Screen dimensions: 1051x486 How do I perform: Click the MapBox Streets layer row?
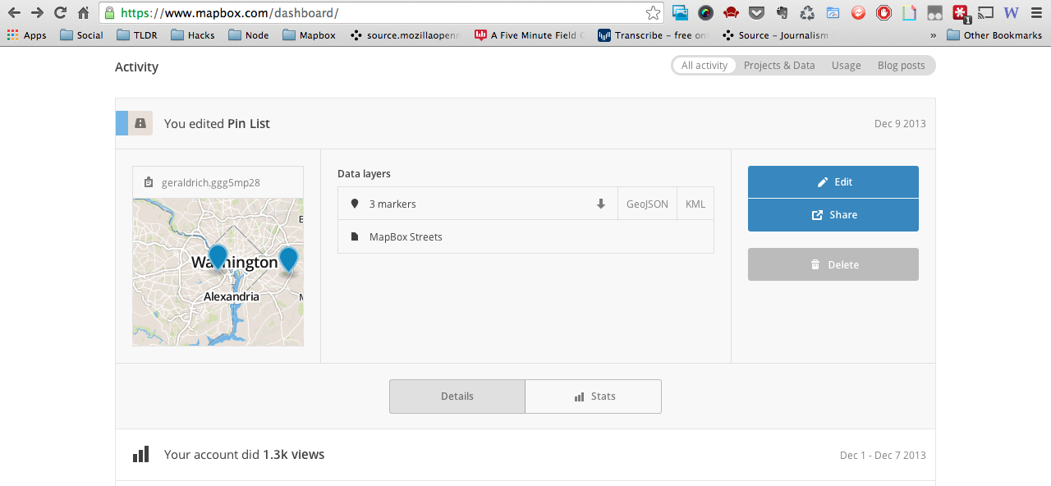tap(525, 236)
